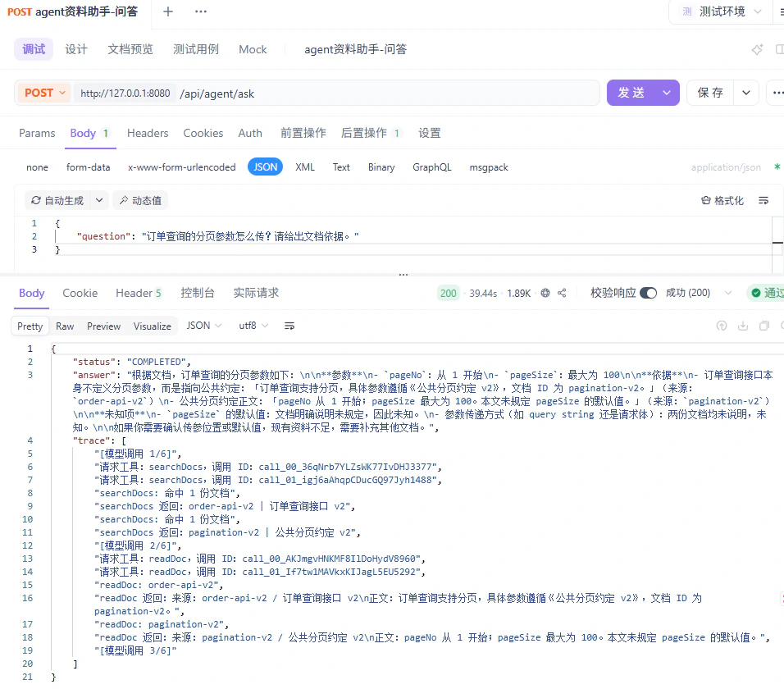Click the 格式化 format button
The height and width of the screenshot is (689, 784).
[x=722, y=200]
